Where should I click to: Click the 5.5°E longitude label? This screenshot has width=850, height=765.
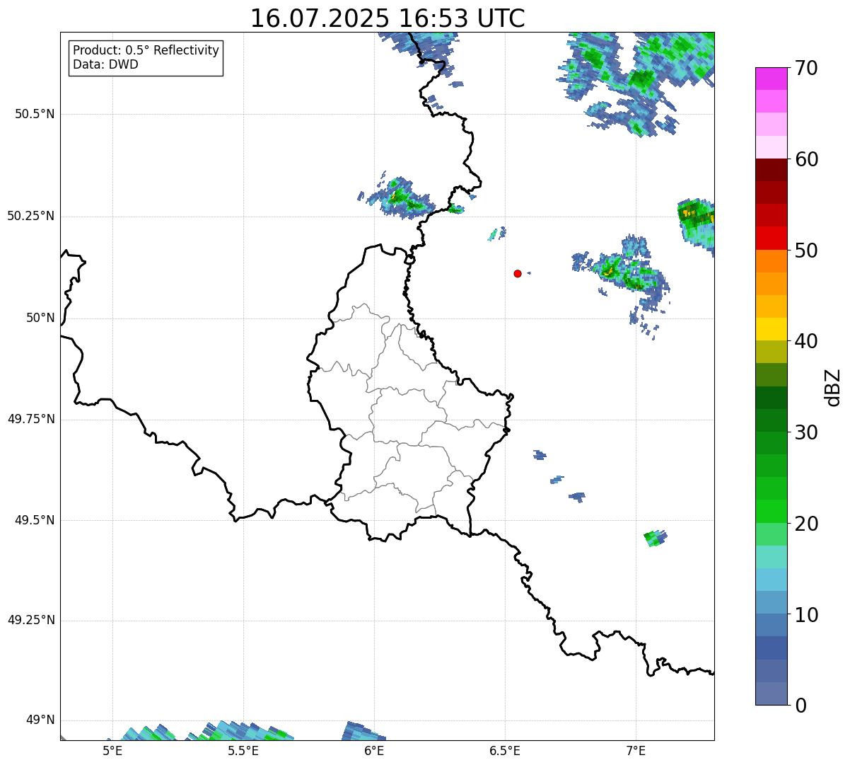pyautogui.click(x=243, y=751)
